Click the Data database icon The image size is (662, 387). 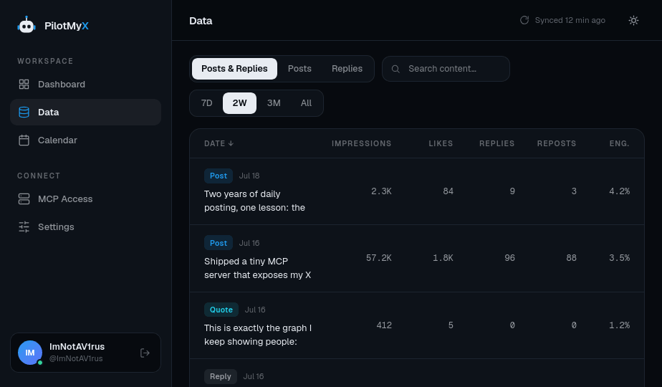tap(24, 113)
